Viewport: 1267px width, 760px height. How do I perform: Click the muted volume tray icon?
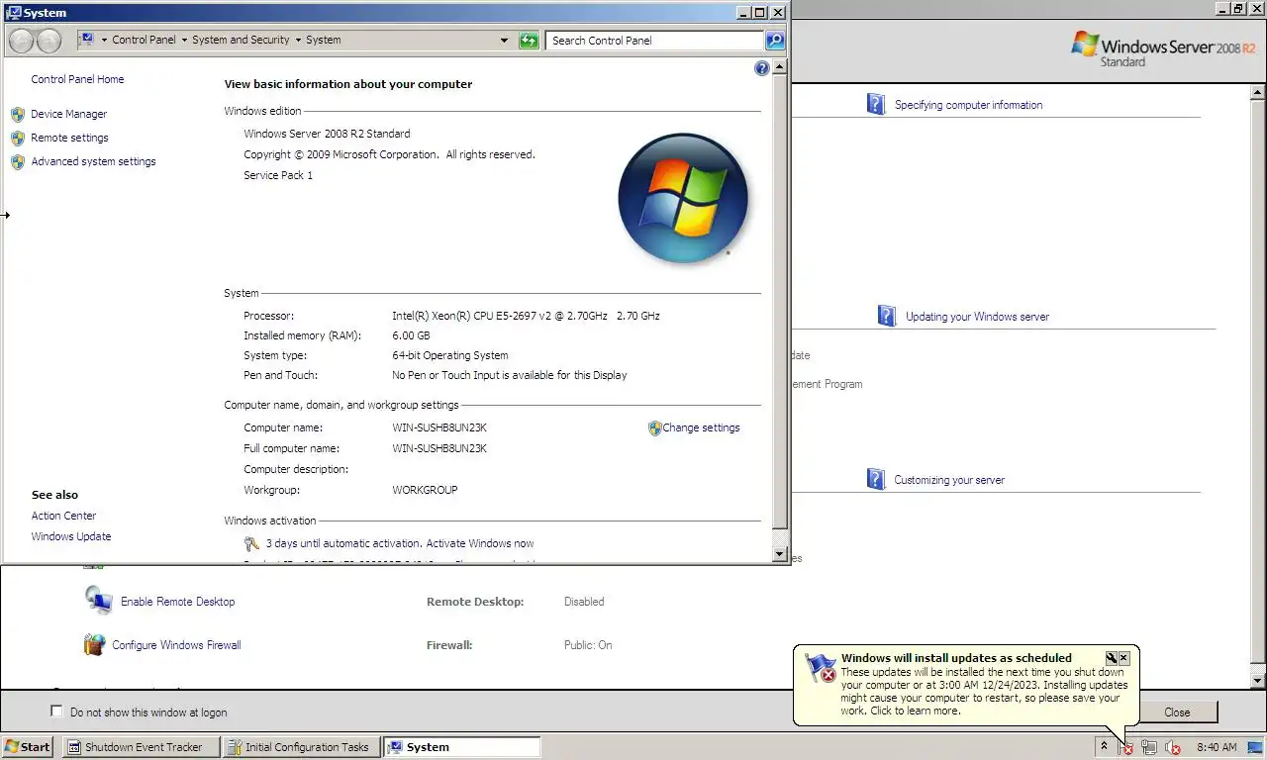1173,748
